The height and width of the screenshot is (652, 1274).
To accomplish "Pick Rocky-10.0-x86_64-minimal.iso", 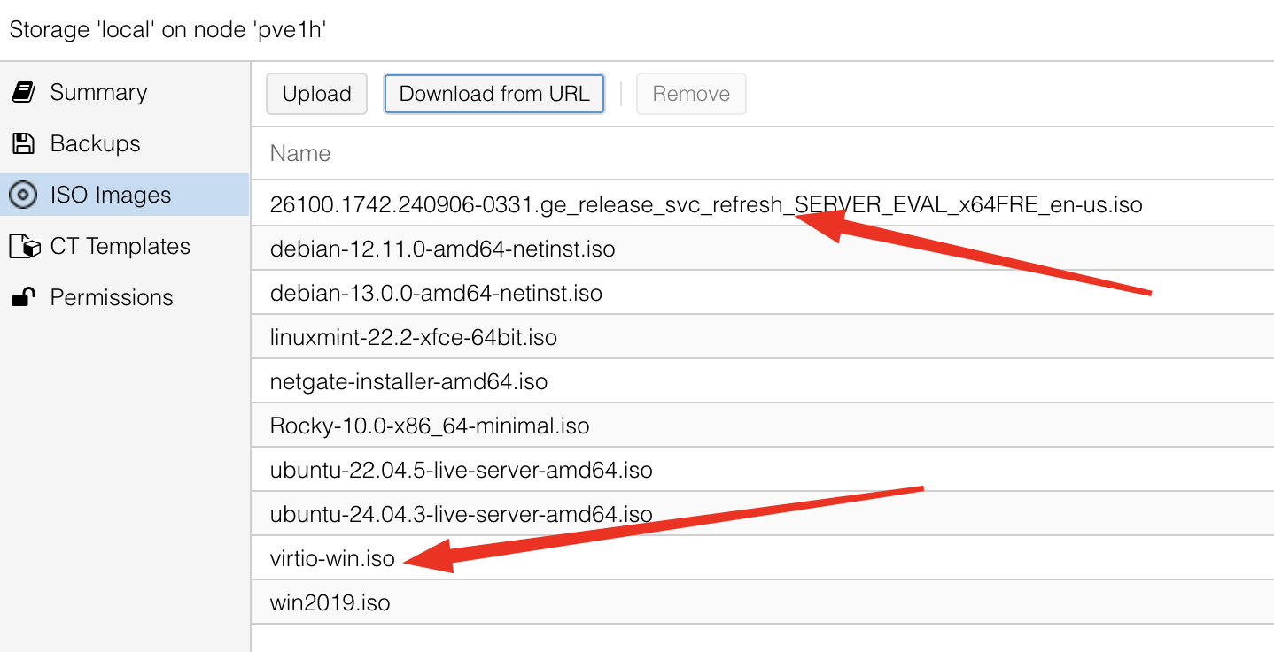I will click(430, 426).
